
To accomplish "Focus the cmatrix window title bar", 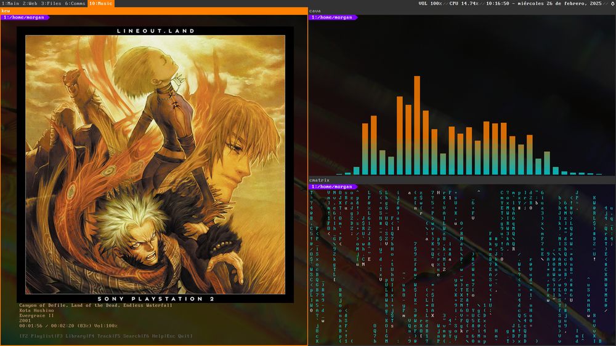I will 462,180.
